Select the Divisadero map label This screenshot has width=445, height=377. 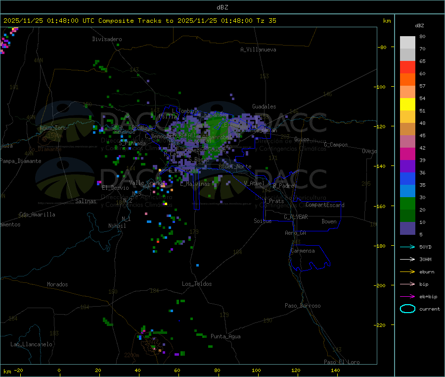[x=107, y=39]
